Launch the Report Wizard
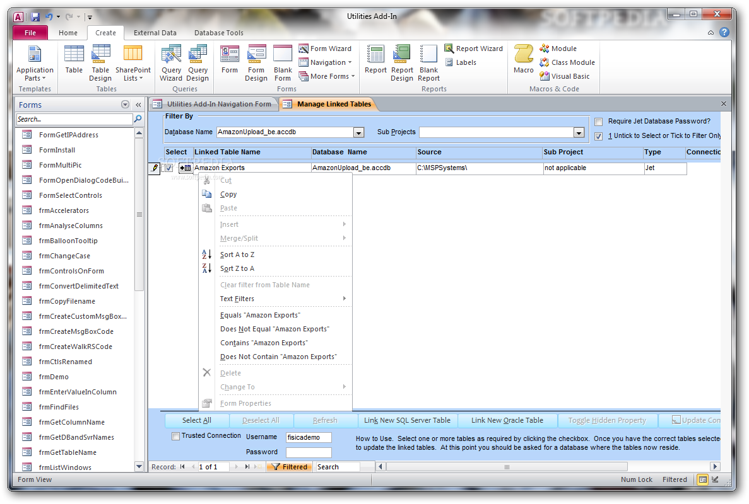This screenshot has width=749, height=504. [x=473, y=49]
